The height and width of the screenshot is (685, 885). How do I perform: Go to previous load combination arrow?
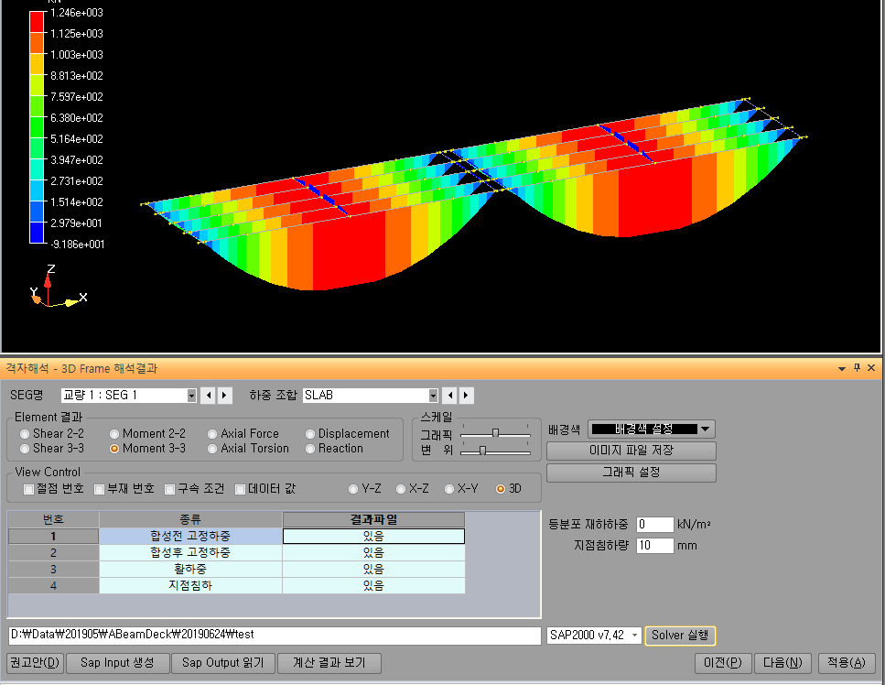click(450, 396)
